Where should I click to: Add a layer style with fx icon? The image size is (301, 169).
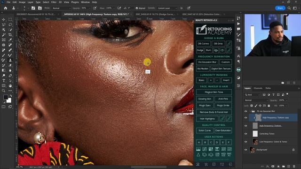pyautogui.click(x=268, y=167)
